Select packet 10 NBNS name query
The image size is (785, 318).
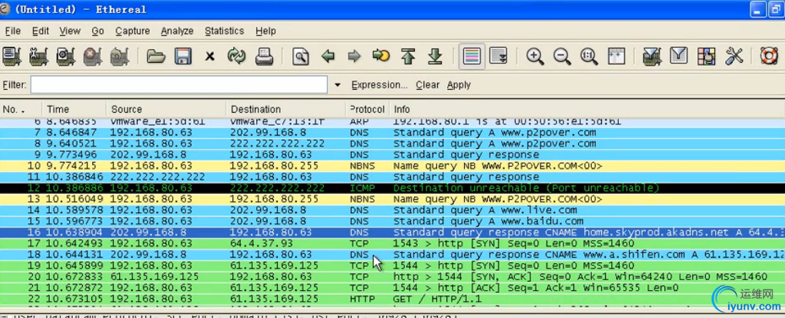pyautogui.click(x=392, y=165)
